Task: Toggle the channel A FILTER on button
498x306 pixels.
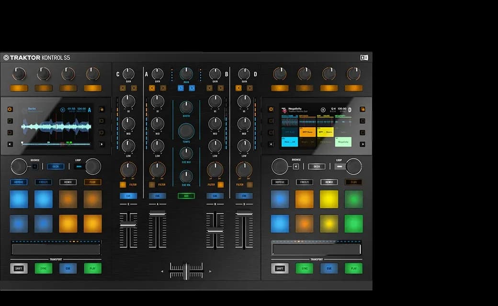Action: [x=152, y=185]
